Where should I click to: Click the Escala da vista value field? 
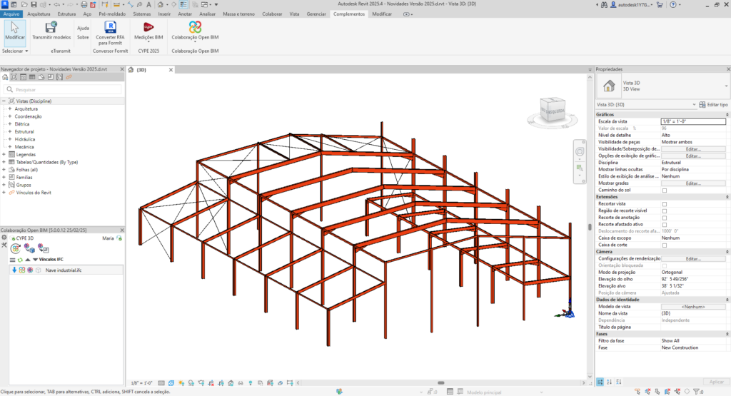[x=693, y=121]
